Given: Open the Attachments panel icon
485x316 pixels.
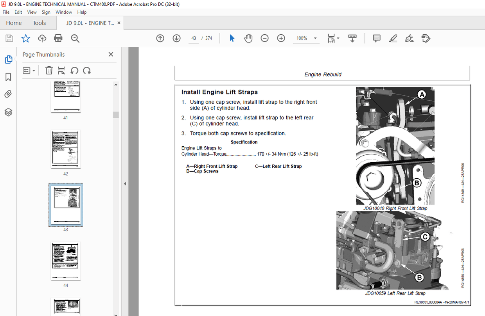Looking at the screenshot, I should [9, 94].
